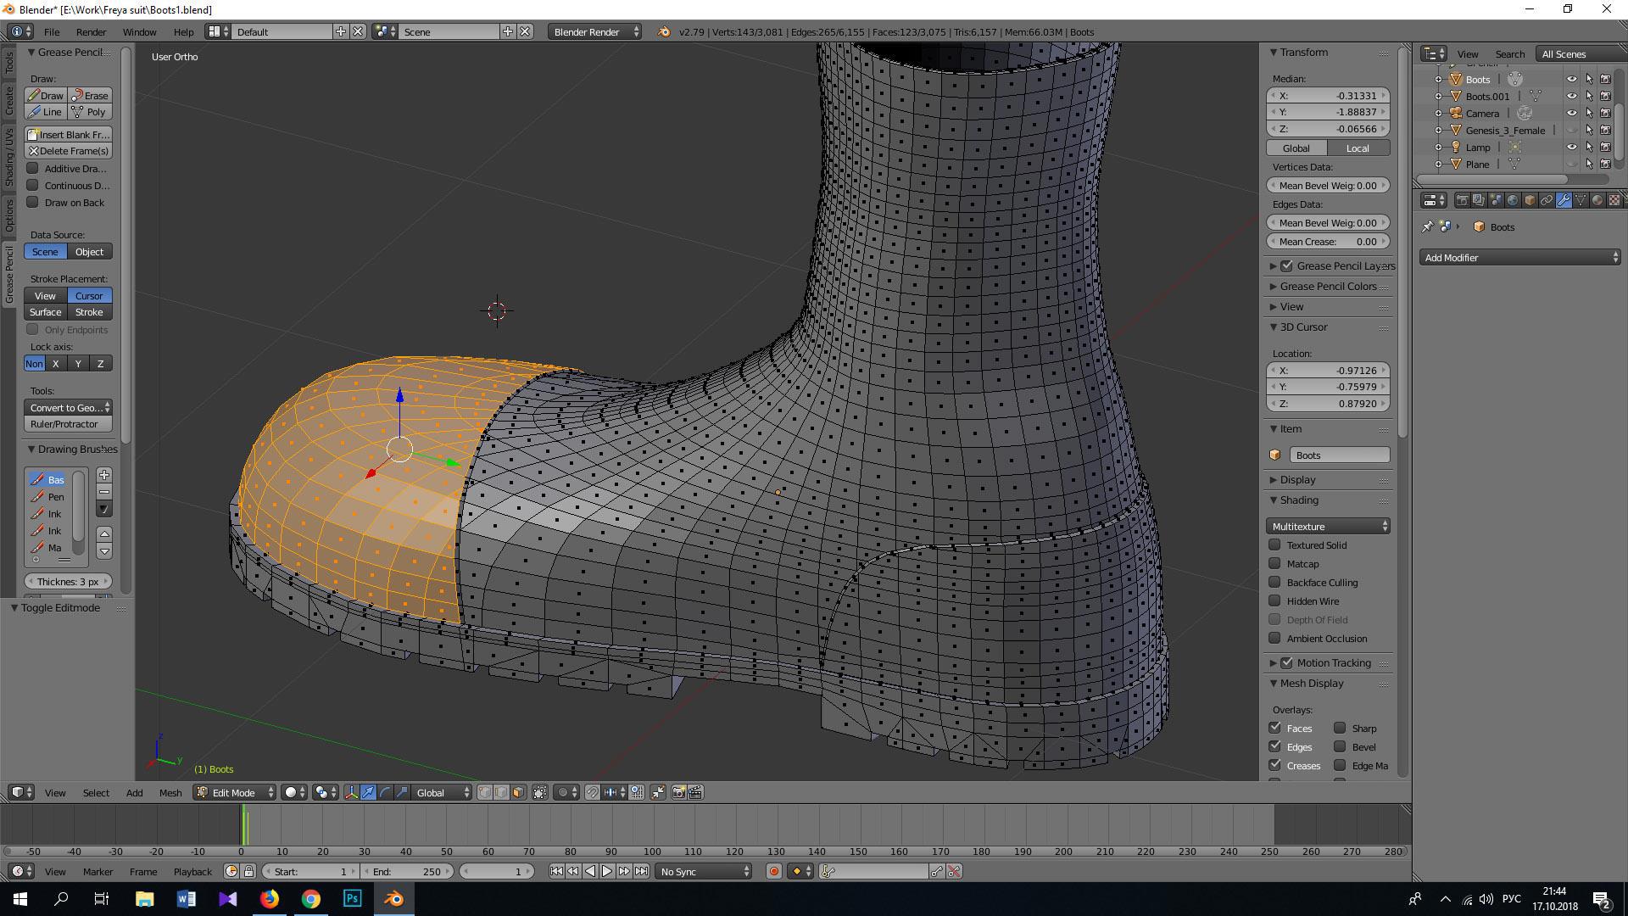Hide the Boots.001 object
Image resolution: width=1628 pixels, height=916 pixels.
point(1571,96)
